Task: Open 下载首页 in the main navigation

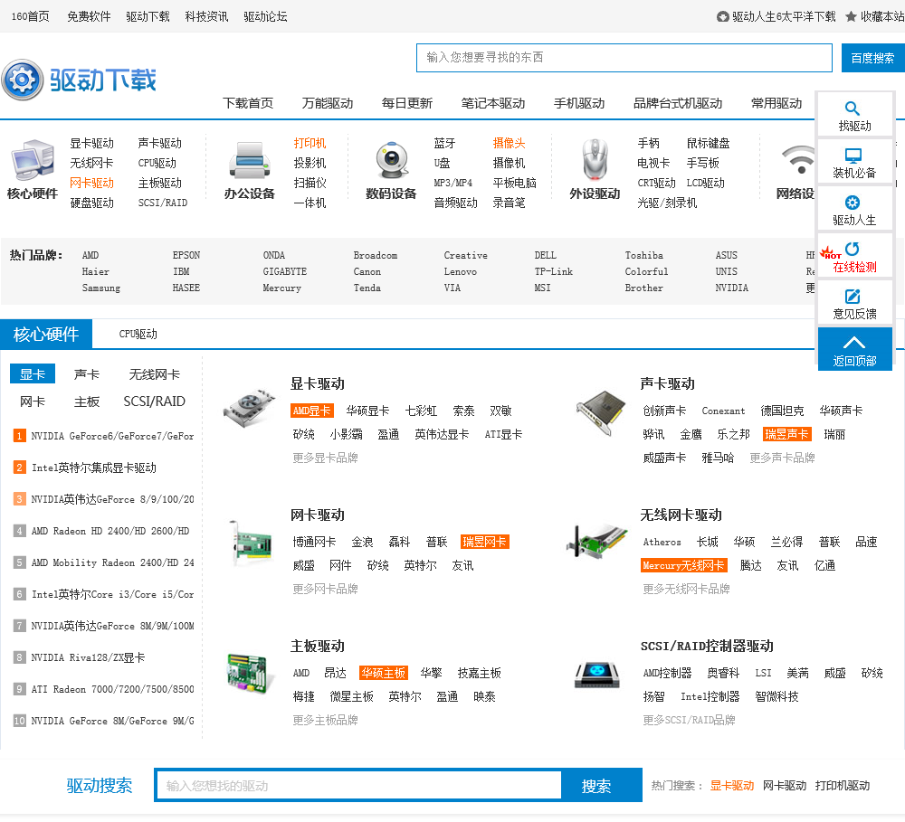Action: 248,103
